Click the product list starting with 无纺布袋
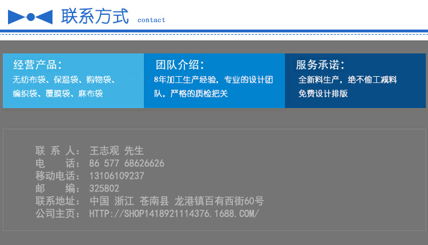This screenshot has height=245, width=428. 63,86
